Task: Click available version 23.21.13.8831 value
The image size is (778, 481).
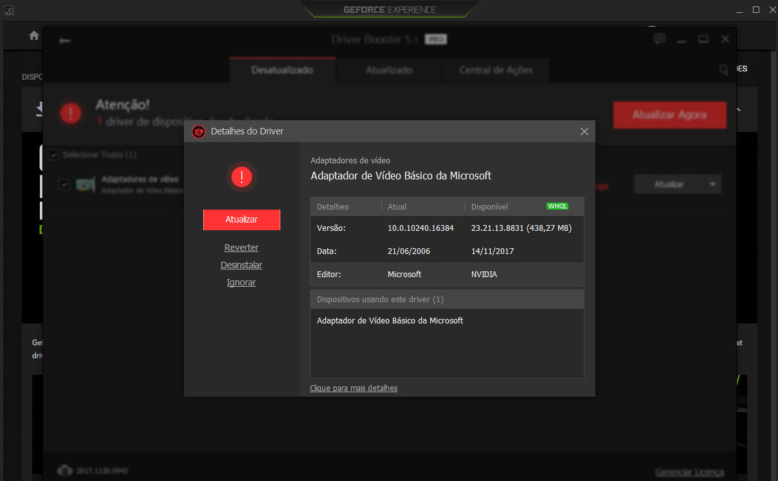Action: [521, 228]
